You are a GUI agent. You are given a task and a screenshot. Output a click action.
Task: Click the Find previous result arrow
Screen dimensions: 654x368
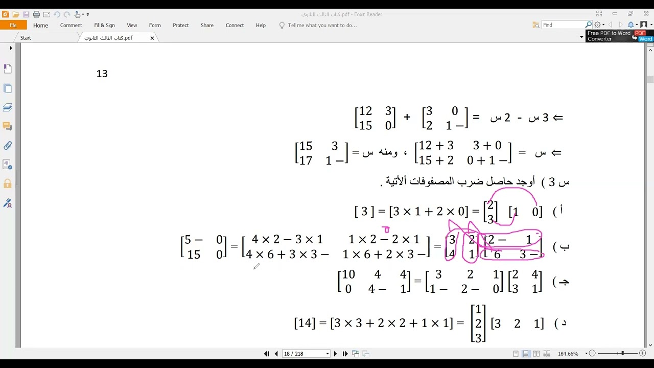point(611,25)
